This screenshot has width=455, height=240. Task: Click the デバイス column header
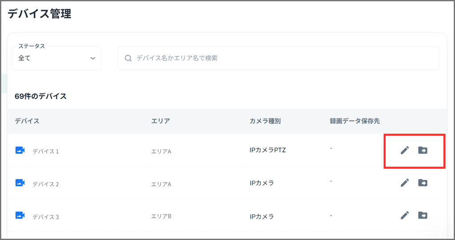coord(27,121)
